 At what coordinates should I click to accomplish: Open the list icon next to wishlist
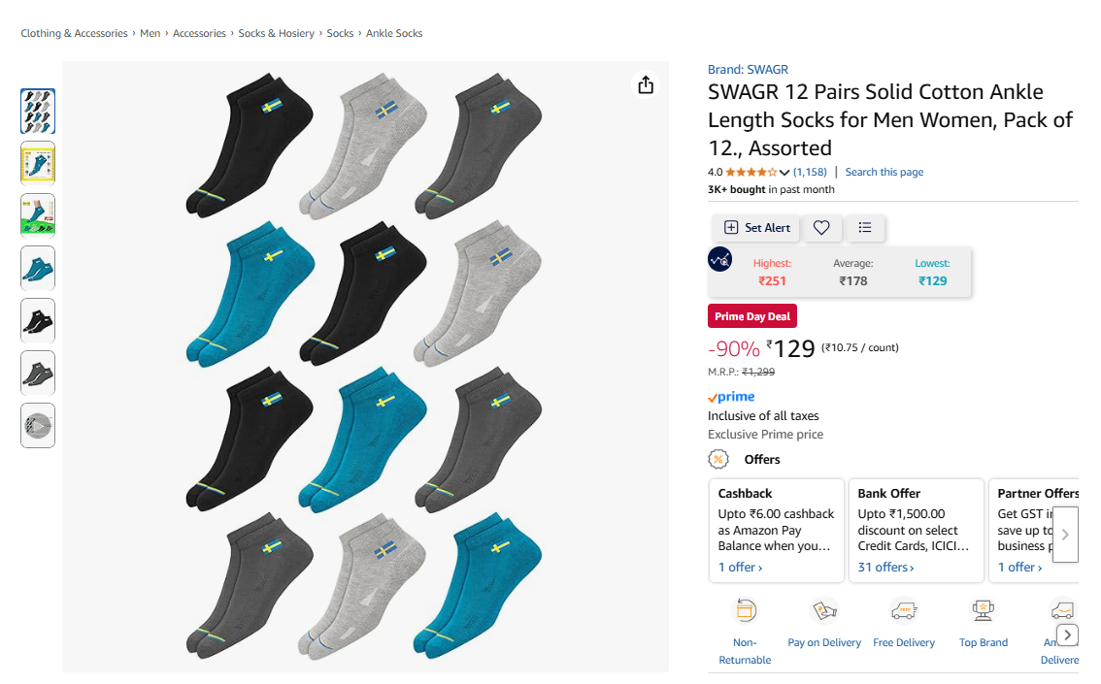[x=865, y=228]
